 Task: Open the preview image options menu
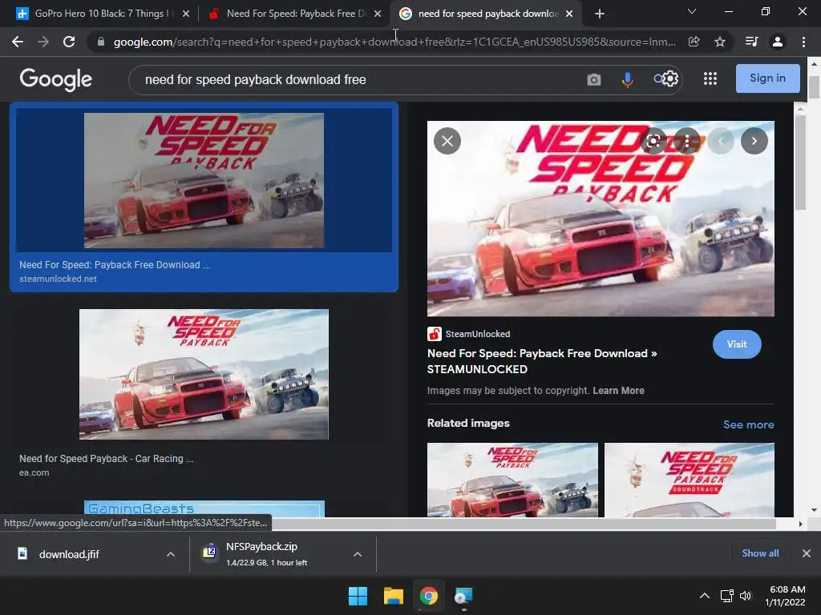tap(687, 141)
